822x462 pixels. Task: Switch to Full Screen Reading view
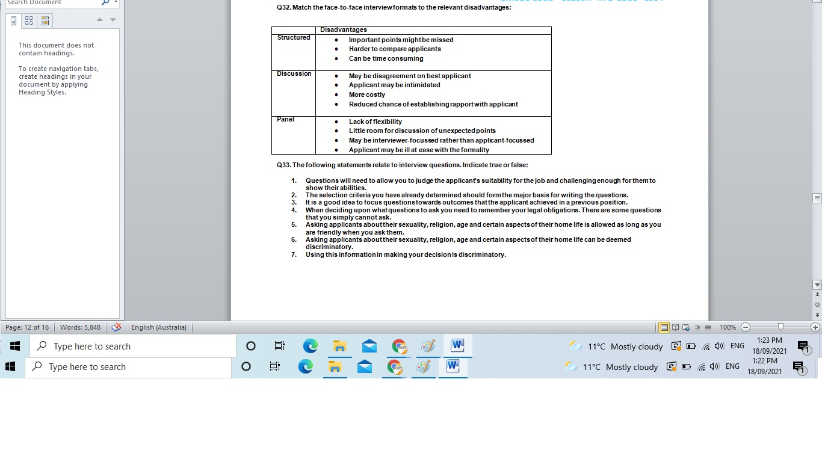[x=675, y=327]
